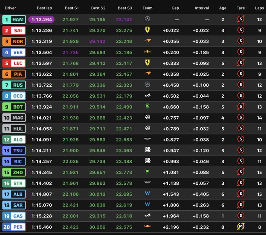The height and width of the screenshot is (235, 266).
Task: Click the Haas logo in HUL's row
Action: (147, 128)
